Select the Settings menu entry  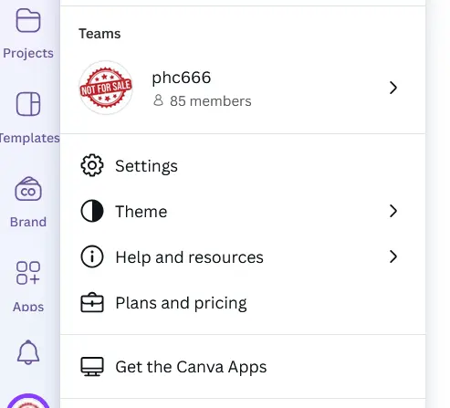point(243,166)
